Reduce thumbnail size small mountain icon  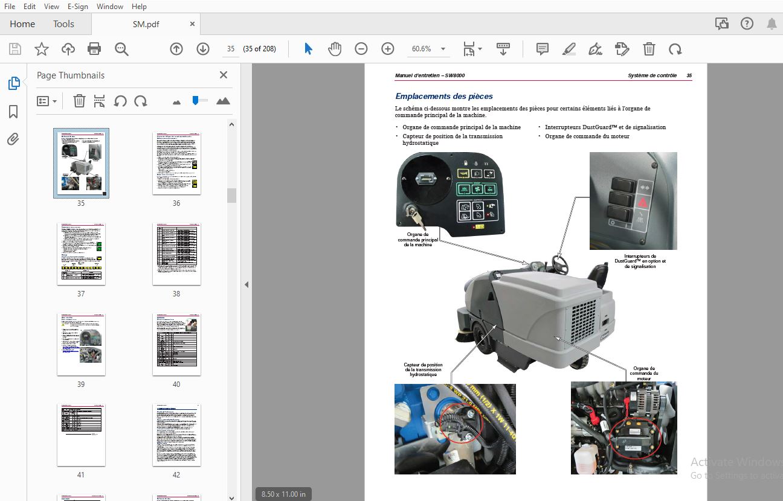tap(176, 102)
